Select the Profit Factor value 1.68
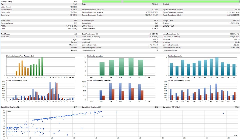The height and width of the screenshot is (140, 240). [75, 20]
